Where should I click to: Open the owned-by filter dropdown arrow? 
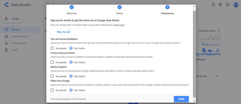[x=210, y=76]
